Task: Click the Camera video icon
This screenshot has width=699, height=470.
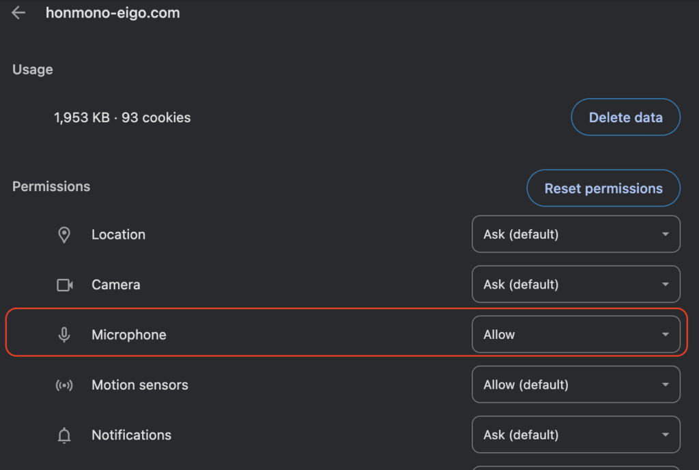Action: (x=65, y=284)
